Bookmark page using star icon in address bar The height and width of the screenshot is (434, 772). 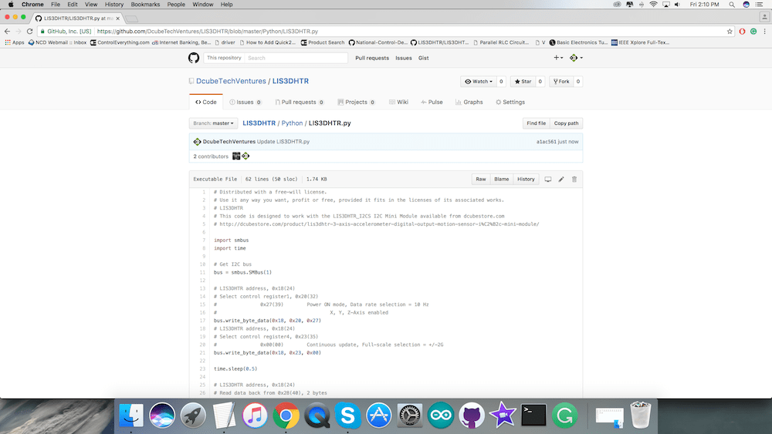coord(730,32)
